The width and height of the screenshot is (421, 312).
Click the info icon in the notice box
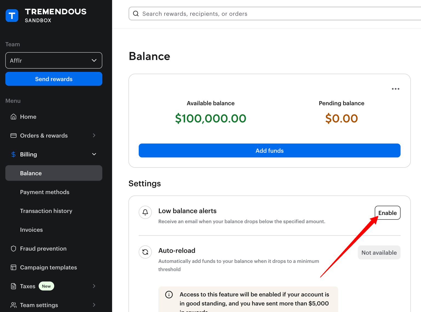pos(169,294)
